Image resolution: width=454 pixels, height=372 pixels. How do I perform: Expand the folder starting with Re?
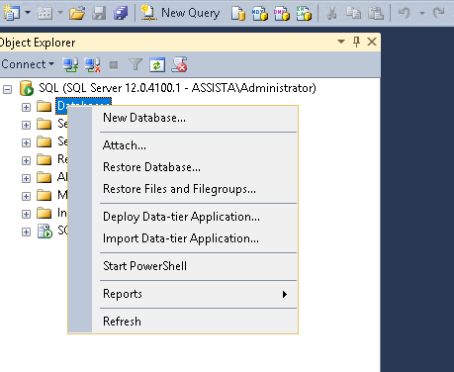pyautogui.click(x=26, y=160)
